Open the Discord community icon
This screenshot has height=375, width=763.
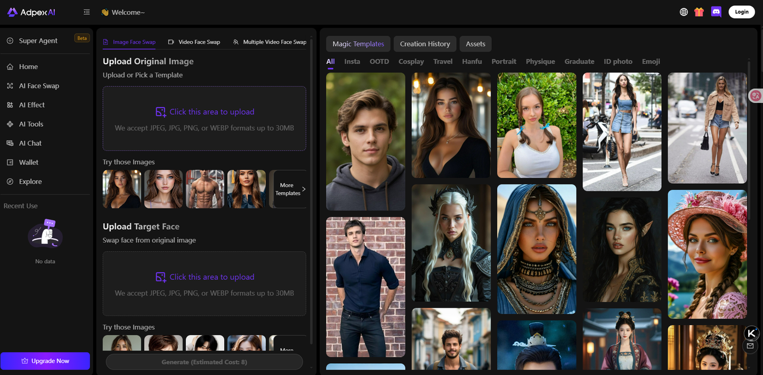pos(717,12)
